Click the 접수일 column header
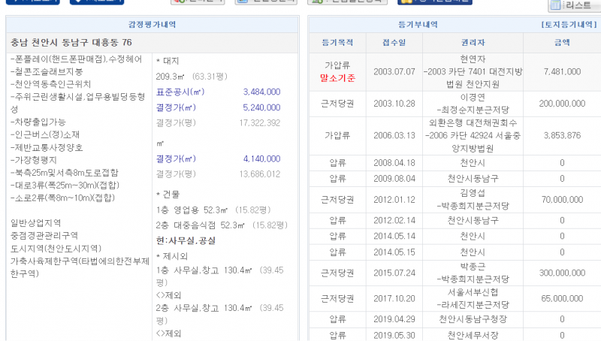Image resolution: width=601 pixels, height=341 pixels. tap(394, 44)
